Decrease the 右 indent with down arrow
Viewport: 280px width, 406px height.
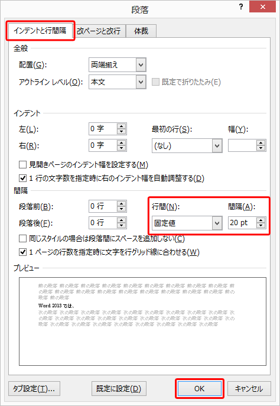121,148
